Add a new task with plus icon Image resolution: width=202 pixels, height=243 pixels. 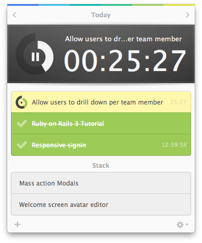[17, 224]
